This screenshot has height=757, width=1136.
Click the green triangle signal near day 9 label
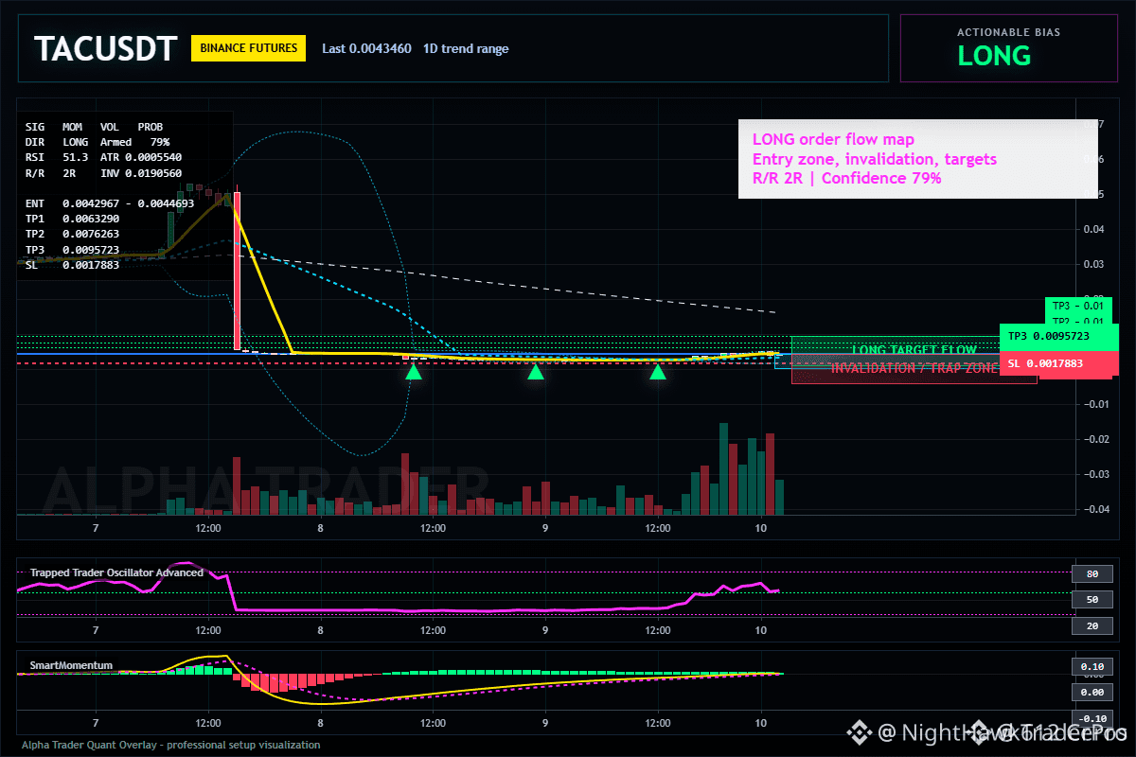(x=536, y=372)
